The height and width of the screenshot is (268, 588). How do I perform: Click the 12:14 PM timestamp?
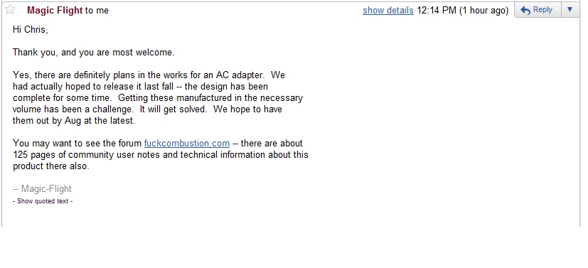[437, 11]
